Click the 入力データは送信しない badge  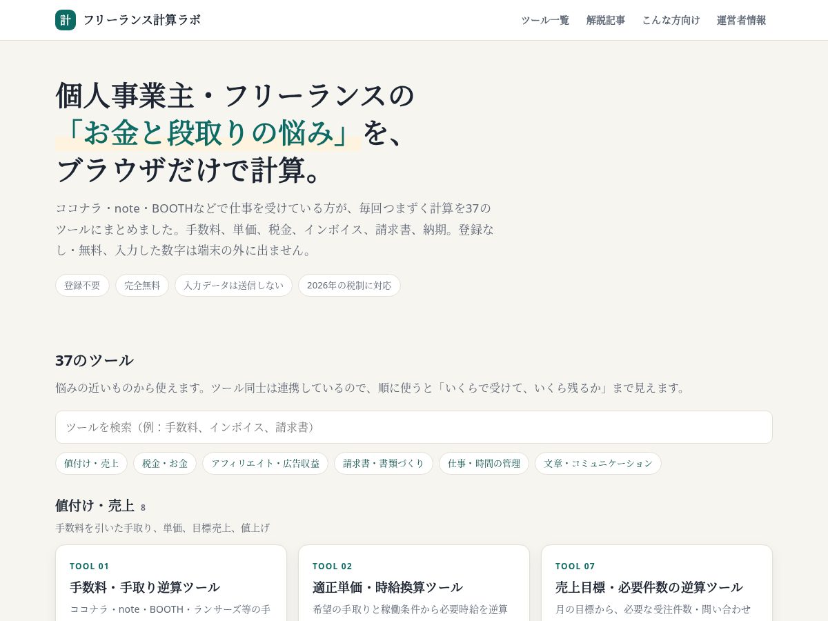pyautogui.click(x=233, y=285)
